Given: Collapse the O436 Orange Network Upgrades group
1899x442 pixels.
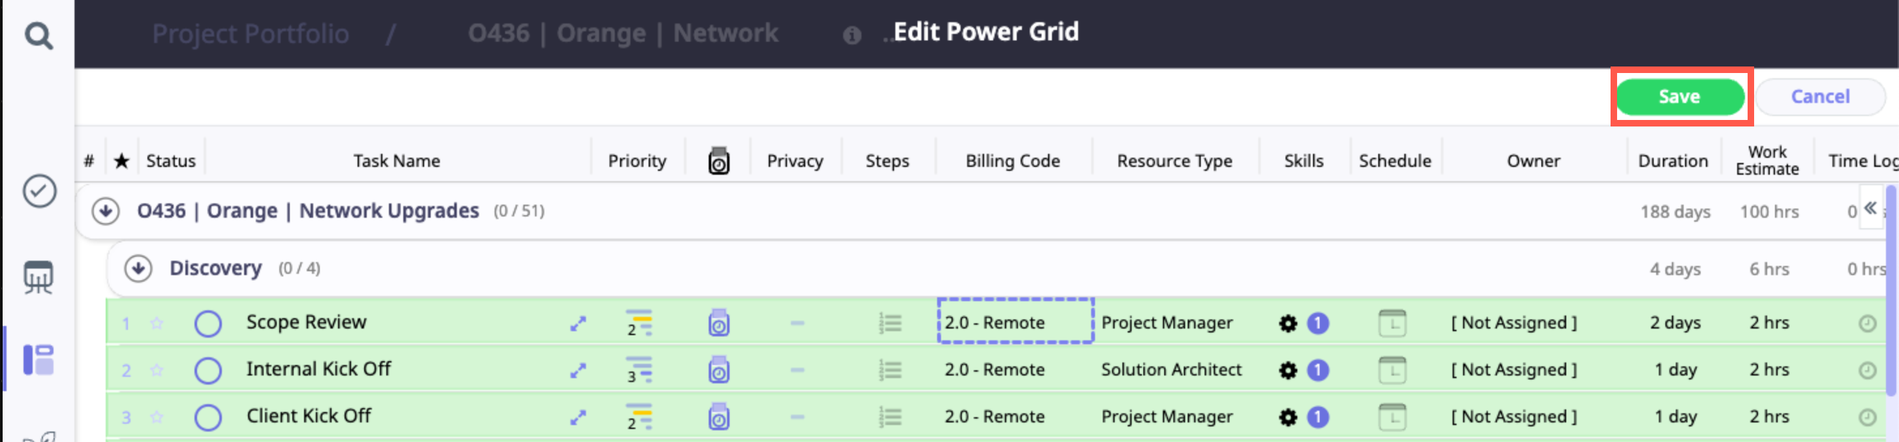Looking at the screenshot, I should 106,211.
